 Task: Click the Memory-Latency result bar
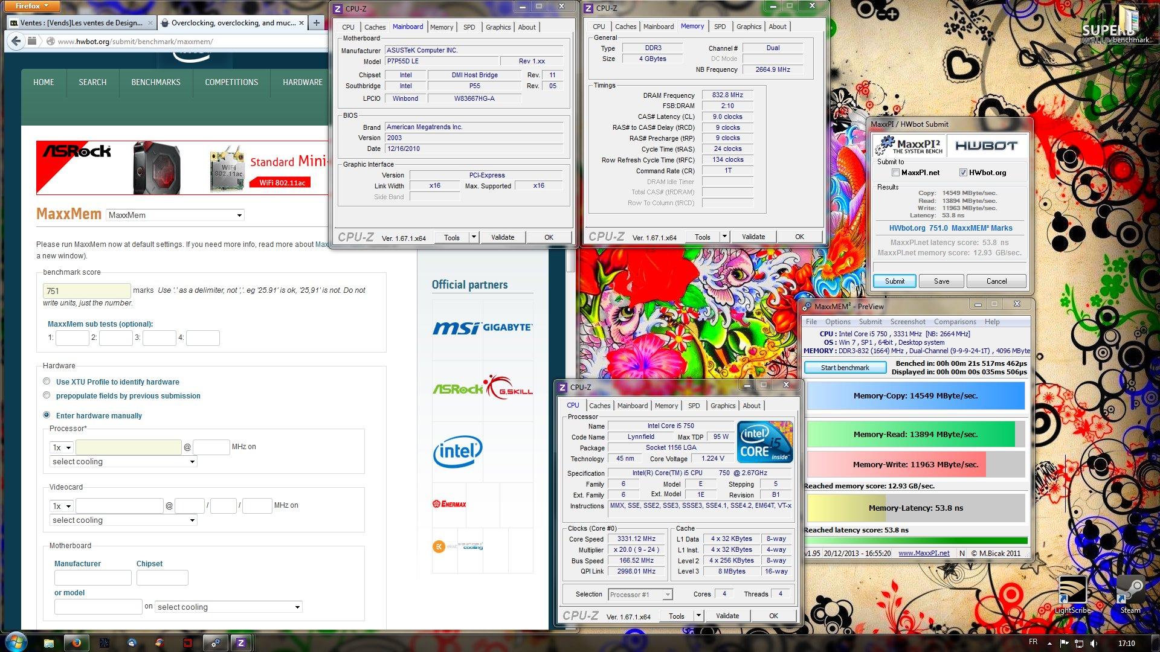[x=915, y=508]
